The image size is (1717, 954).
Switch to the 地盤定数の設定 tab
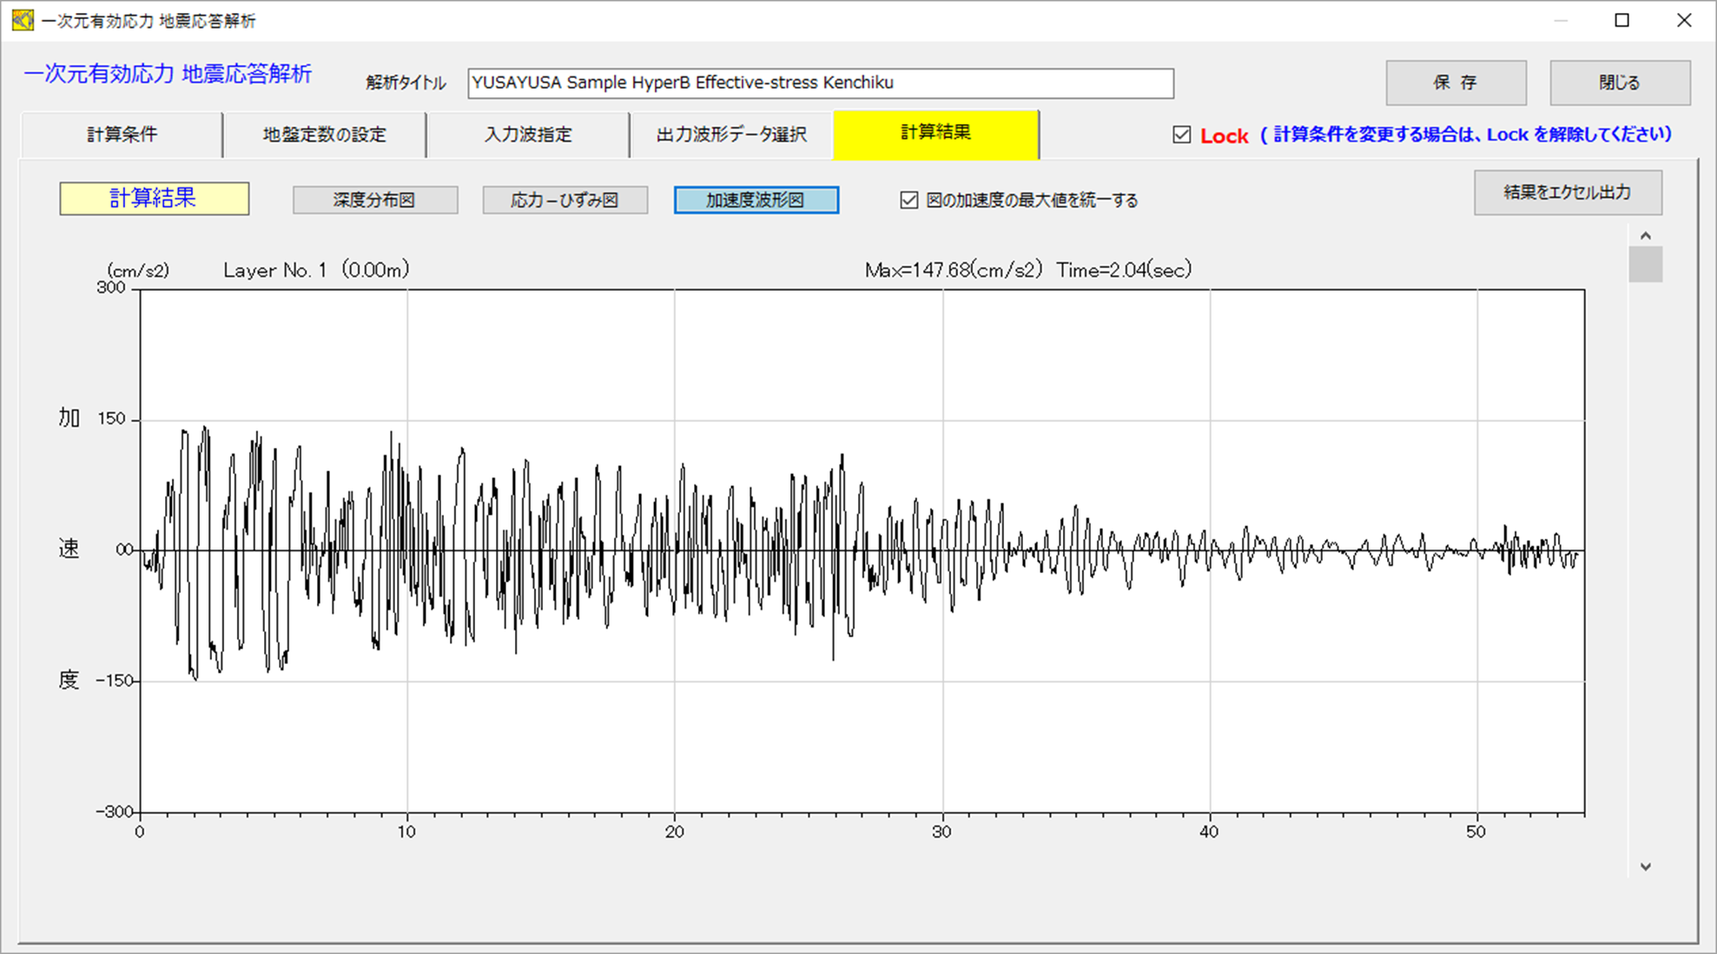[325, 135]
